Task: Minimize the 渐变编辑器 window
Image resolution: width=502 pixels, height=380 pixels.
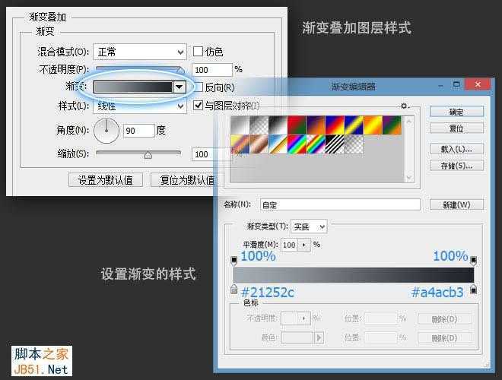Action: pos(441,85)
